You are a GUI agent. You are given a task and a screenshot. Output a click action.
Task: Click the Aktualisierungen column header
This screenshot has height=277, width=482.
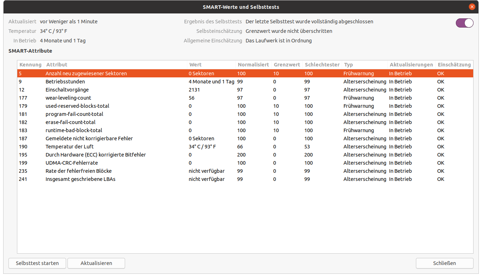click(411, 65)
